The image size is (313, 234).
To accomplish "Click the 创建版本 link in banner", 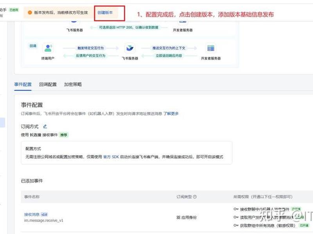I will pos(105,12).
